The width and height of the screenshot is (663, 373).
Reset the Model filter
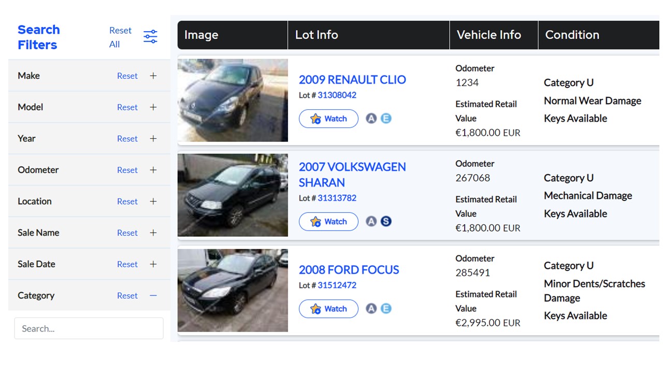127,107
